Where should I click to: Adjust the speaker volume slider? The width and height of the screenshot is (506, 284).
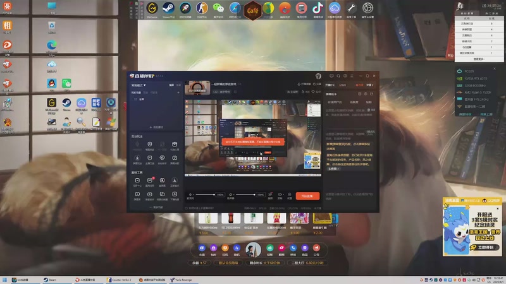tap(245, 194)
